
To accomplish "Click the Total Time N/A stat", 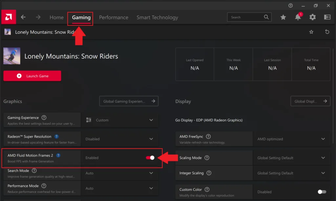I will [x=311, y=64].
